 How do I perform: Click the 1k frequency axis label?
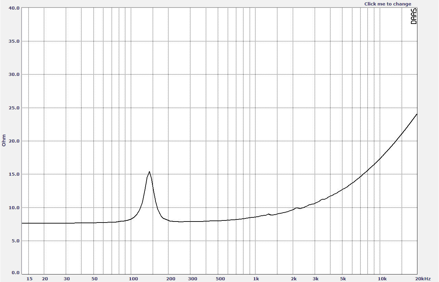(x=256, y=279)
